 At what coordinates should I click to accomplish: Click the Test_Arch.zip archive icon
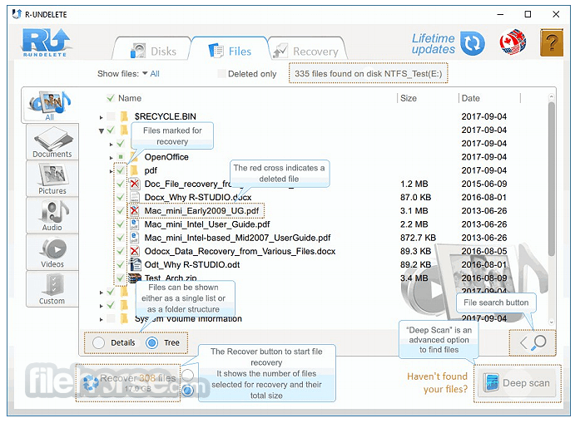tap(135, 278)
